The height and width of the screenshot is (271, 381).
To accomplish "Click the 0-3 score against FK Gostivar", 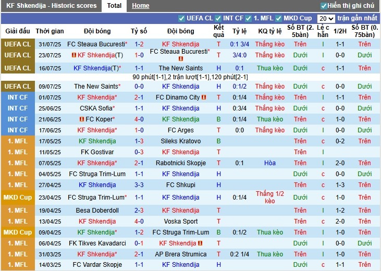I will 139,152.
